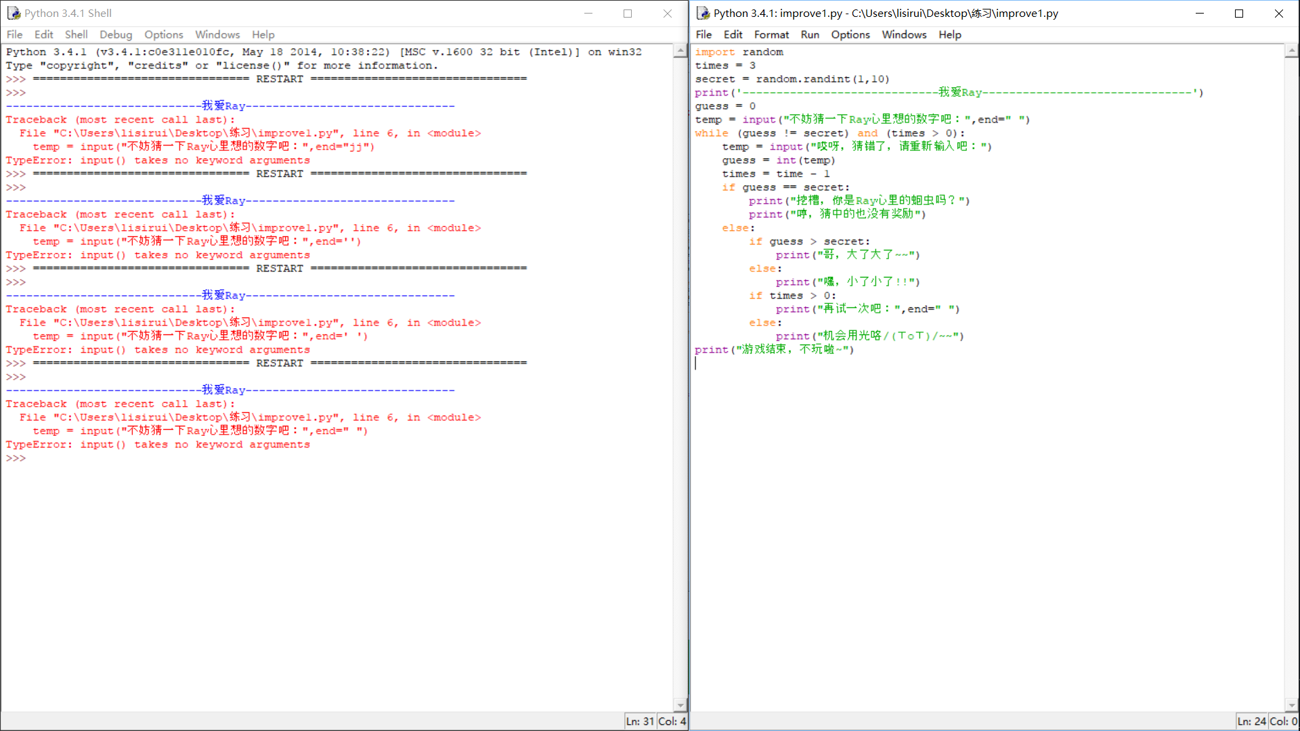Click editor scrollbar down arrow
This screenshot has height=731, width=1300.
point(1291,705)
